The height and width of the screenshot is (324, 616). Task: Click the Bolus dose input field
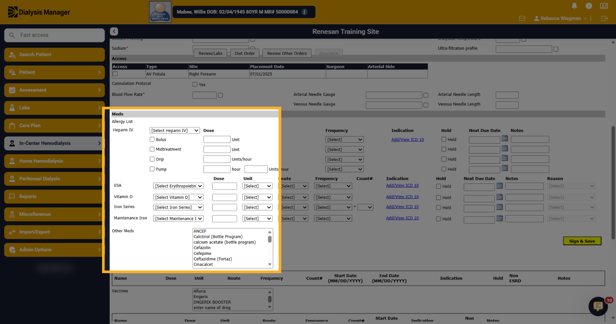pyautogui.click(x=217, y=139)
